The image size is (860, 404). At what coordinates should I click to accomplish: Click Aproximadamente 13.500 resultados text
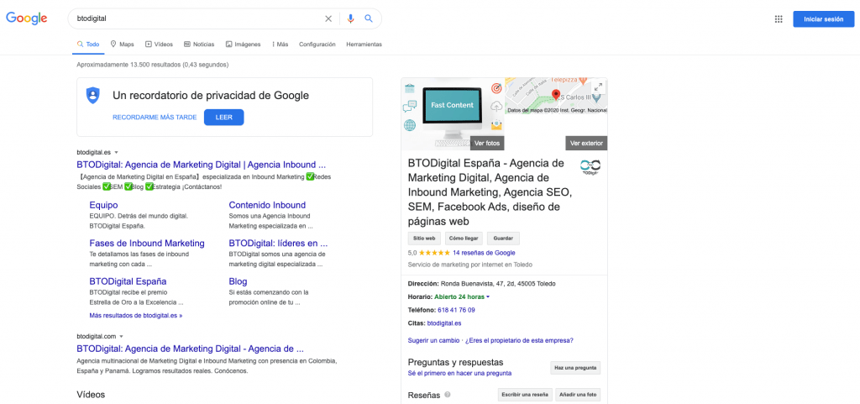coord(153,65)
